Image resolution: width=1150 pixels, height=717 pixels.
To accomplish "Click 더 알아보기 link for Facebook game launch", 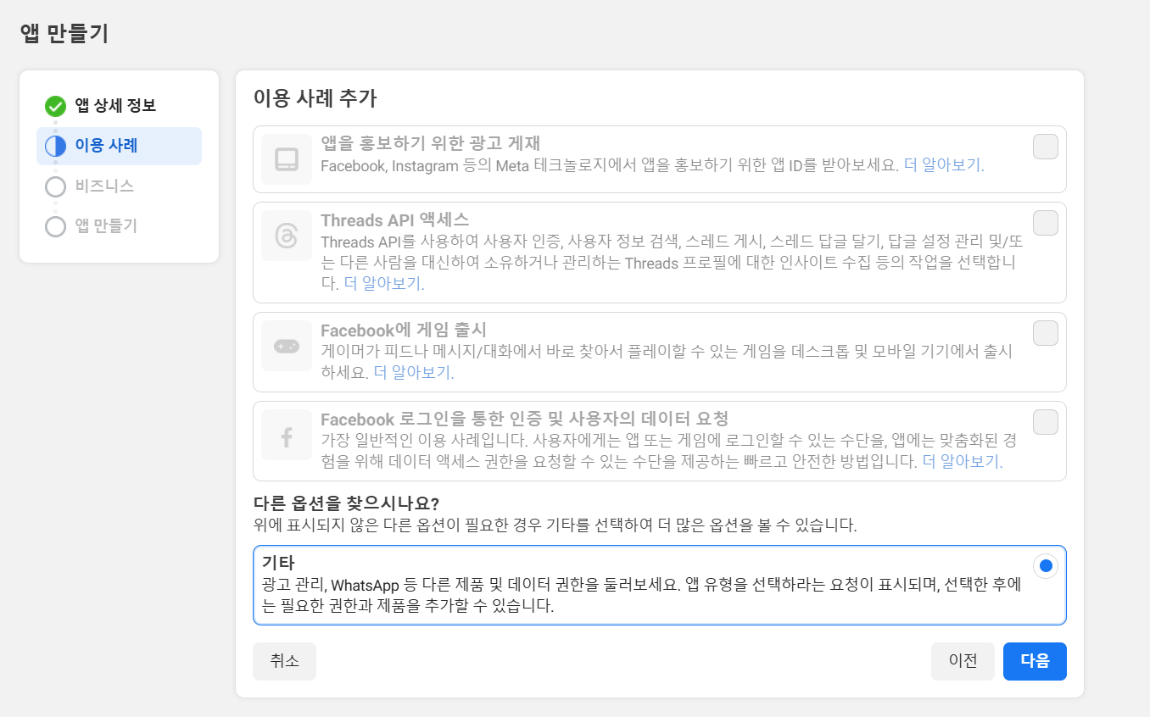I will (x=414, y=372).
